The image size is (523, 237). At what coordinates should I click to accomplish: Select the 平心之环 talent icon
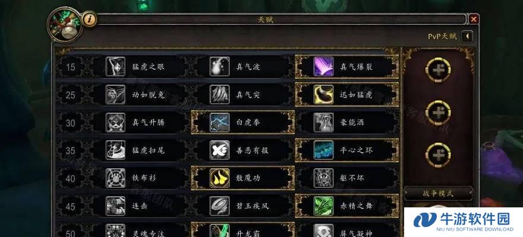click(323, 150)
